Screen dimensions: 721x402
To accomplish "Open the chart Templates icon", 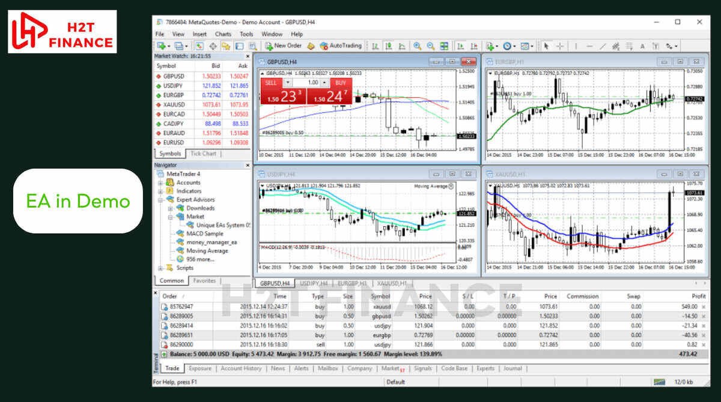I will (x=525, y=46).
